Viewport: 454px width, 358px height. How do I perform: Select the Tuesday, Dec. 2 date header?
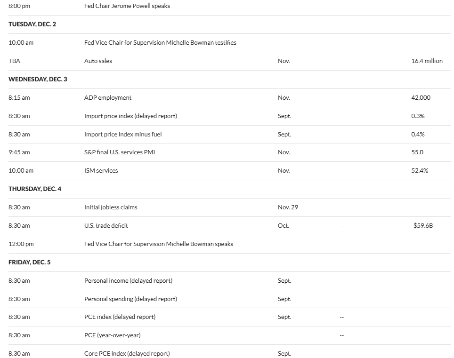(32, 24)
